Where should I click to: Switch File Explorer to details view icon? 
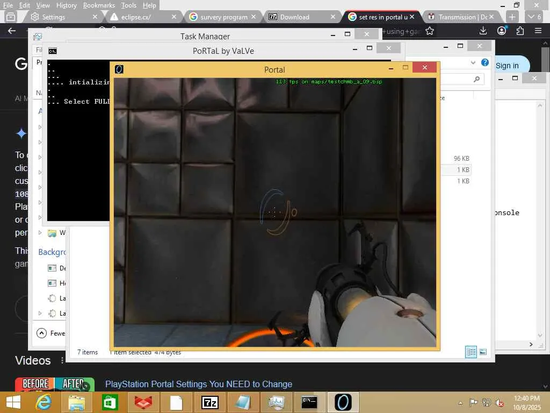[471, 352]
